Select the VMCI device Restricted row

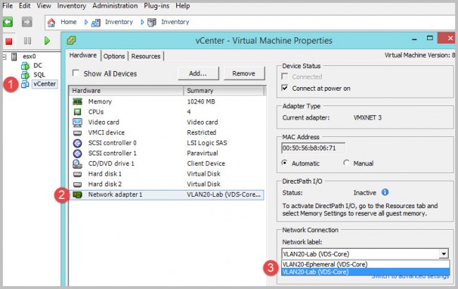(x=166, y=133)
